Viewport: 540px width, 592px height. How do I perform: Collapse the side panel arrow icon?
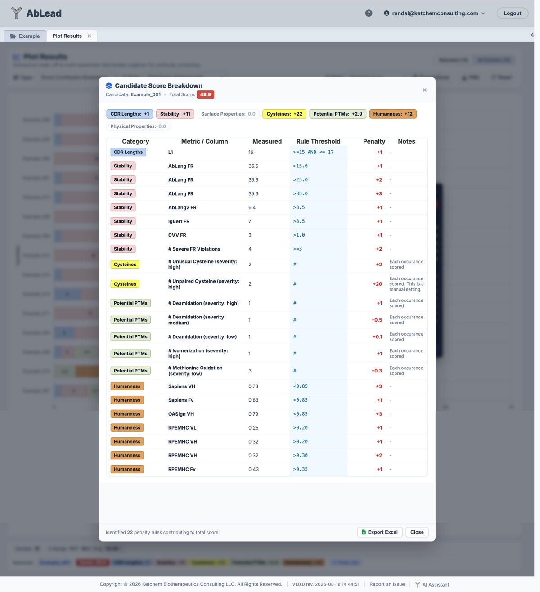[x=532, y=35]
